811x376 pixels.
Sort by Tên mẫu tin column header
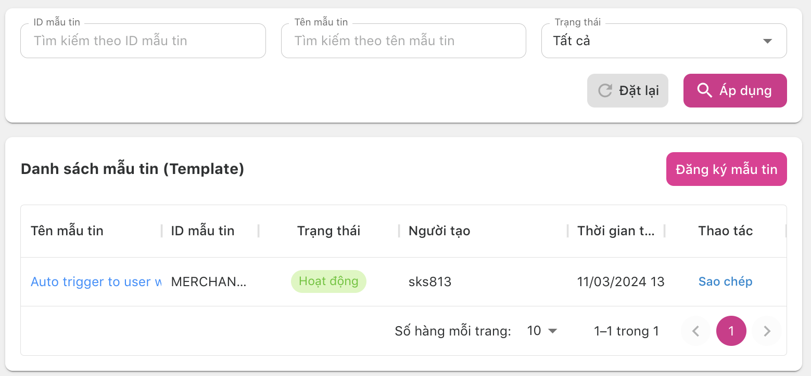67,231
